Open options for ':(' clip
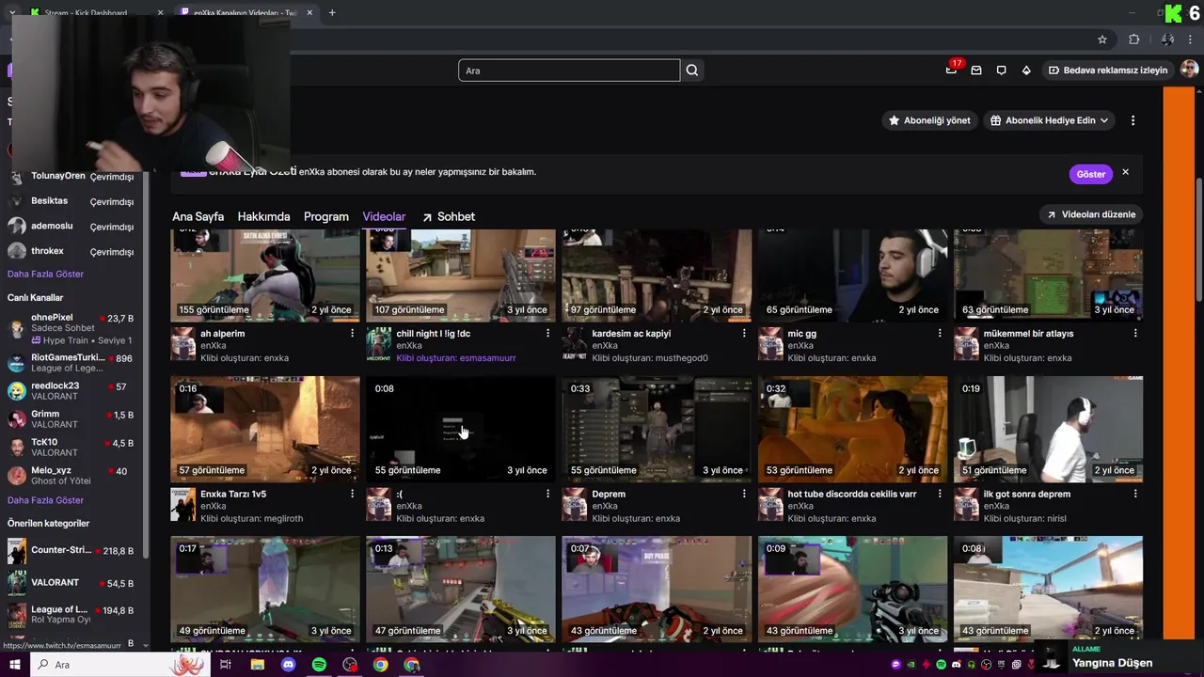The height and width of the screenshot is (677, 1204). click(548, 494)
